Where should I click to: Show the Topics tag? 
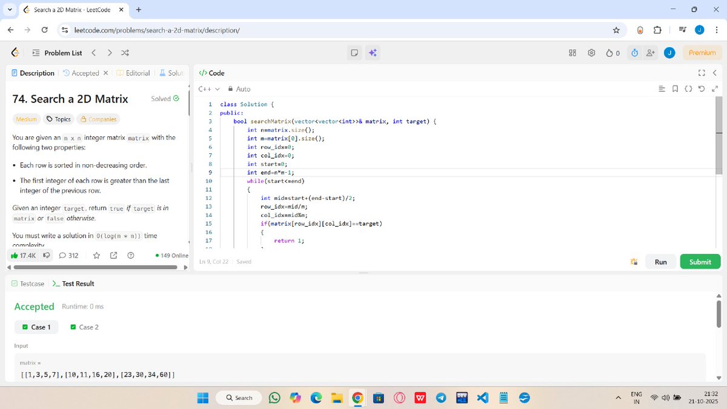click(x=59, y=119)
